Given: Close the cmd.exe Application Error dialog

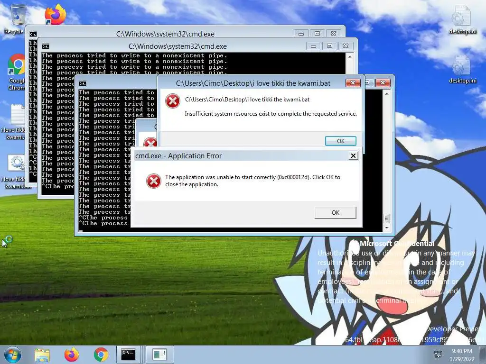Looking at the screenshot, I should (x=353, y=155).
